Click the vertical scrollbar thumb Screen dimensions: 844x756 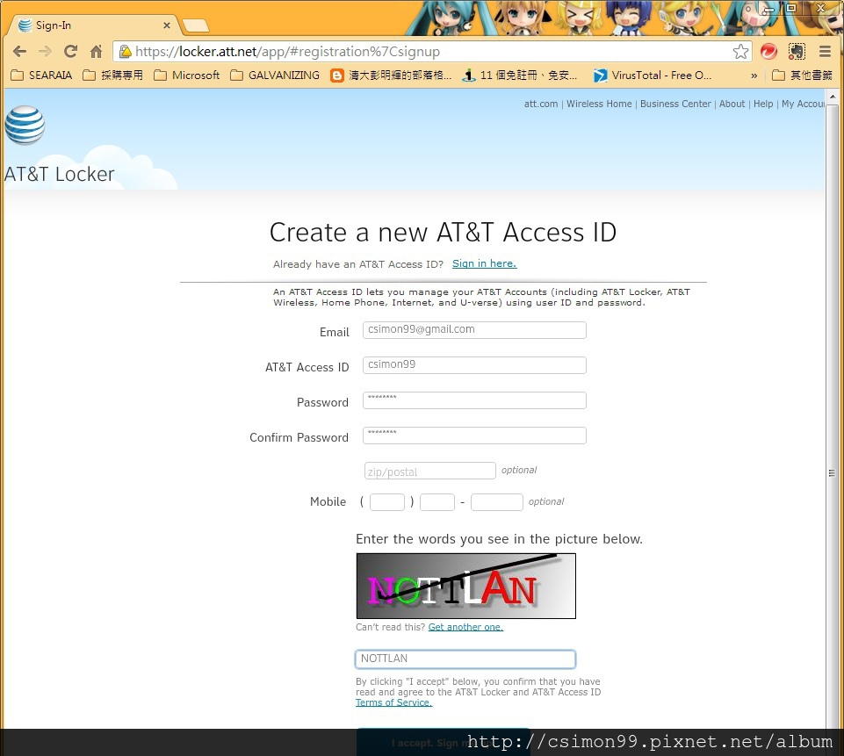pyautogui.click(x=833, y=473)
